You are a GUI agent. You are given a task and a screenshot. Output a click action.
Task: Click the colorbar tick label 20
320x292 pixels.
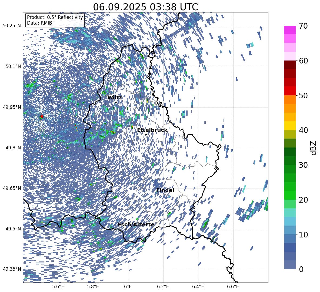tap(303, 200)
